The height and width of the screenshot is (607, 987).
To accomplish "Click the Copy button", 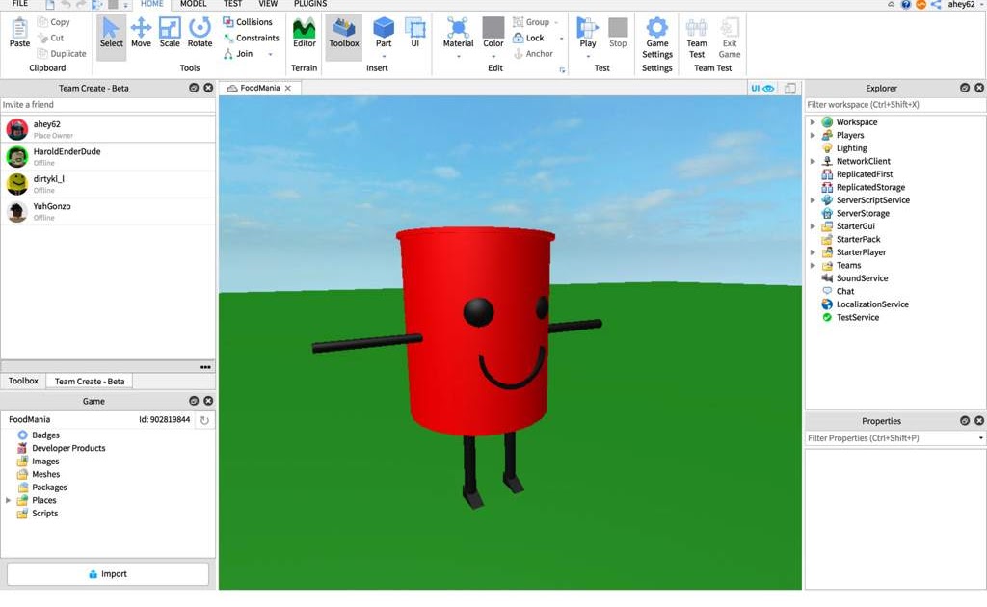I will (x=54, y=22).
